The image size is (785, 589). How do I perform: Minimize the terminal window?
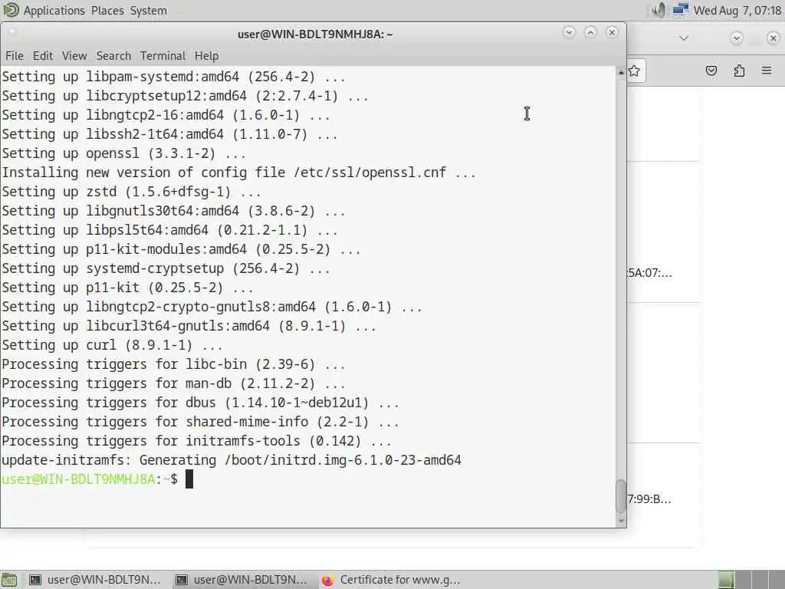click(569, 32)
